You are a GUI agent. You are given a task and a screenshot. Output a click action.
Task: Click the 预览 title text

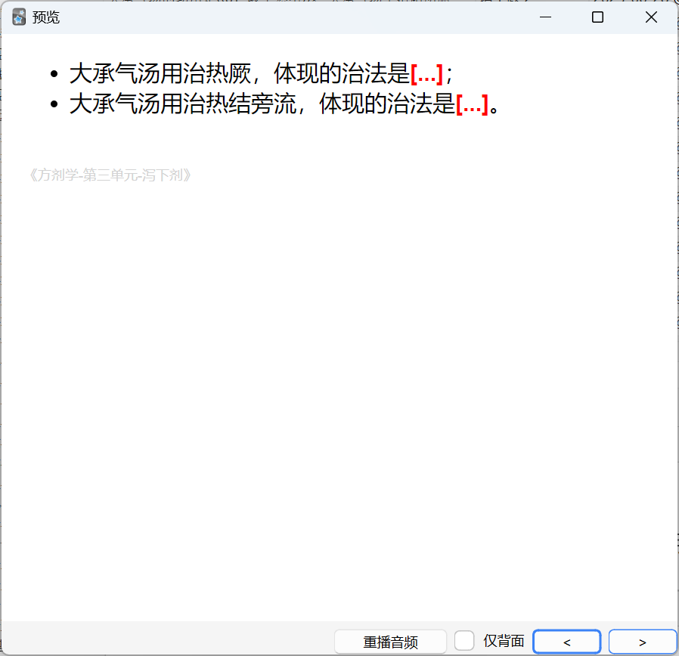[46, 17]
